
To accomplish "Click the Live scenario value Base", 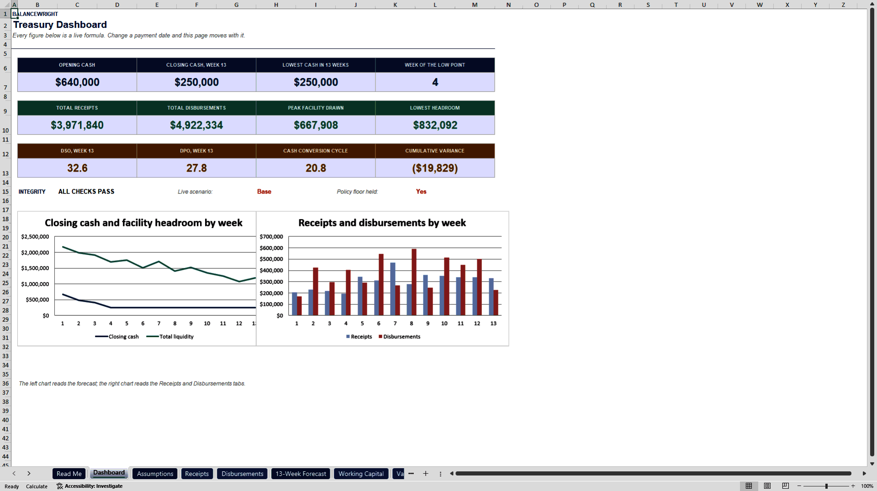I will (x=264, y=192).
